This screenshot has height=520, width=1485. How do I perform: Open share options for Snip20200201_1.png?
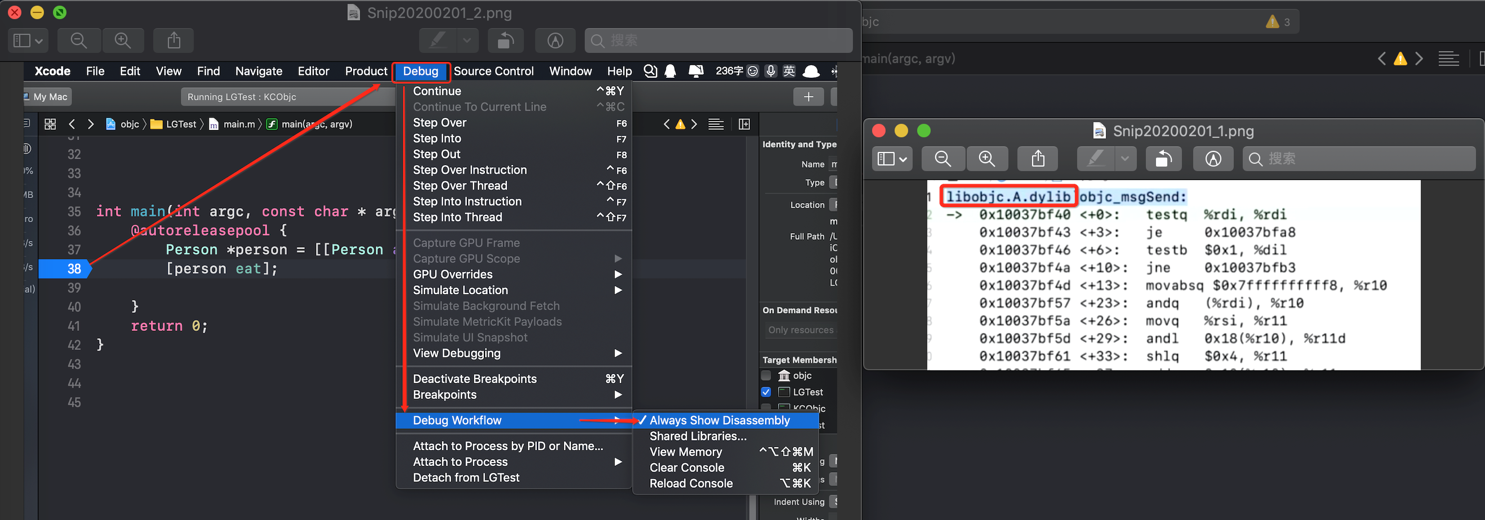point(1038,158)
